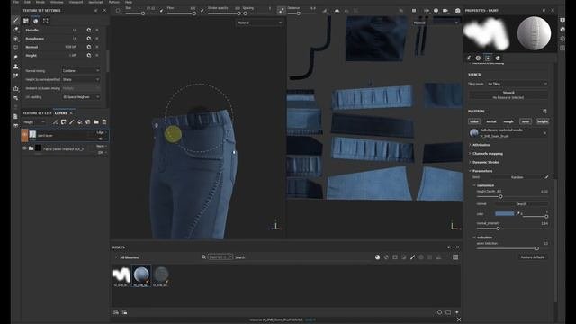The width and height of the screenshot is (576, 324).
Task: Click Random seed button
Action: coord(517,177)
